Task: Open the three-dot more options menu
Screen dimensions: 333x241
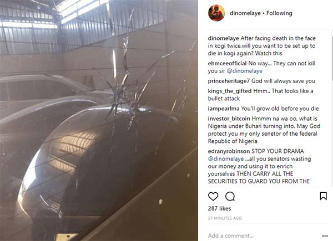Action: [x=325, y=235]
